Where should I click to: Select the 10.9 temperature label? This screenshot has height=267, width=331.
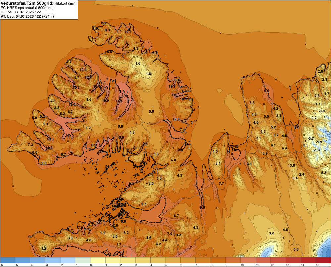[x=105, y=100]
